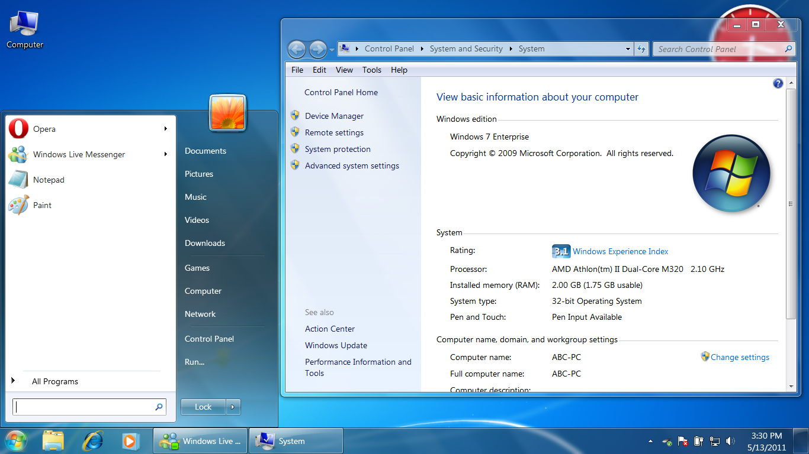Open the Help menu

[x=399, y=70]
